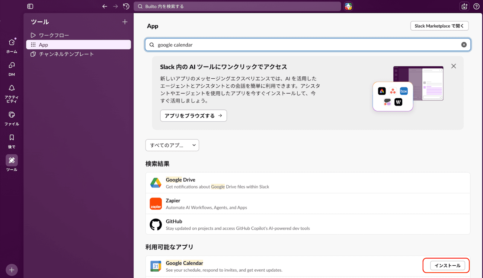This screenshot has width=483, height=278.
Task: Open チャンネルテンプレート in the tools list
Action: tap(78, 54)
